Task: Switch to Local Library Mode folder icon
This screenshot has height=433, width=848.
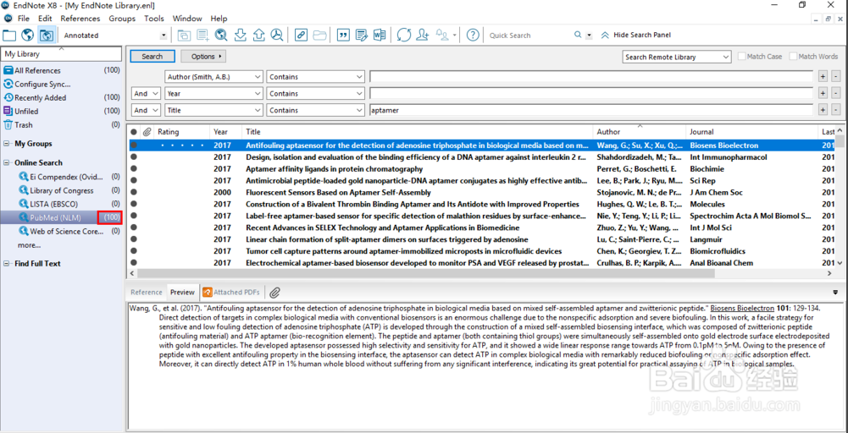Action: [x=9, y=35]
